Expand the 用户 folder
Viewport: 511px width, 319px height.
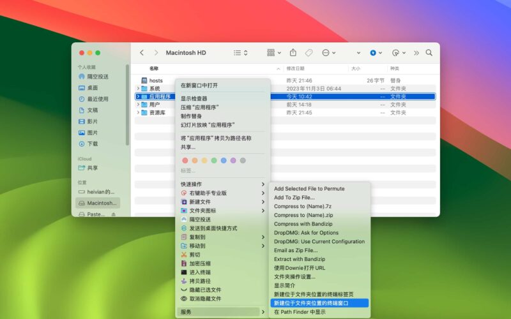click(138, 105)
